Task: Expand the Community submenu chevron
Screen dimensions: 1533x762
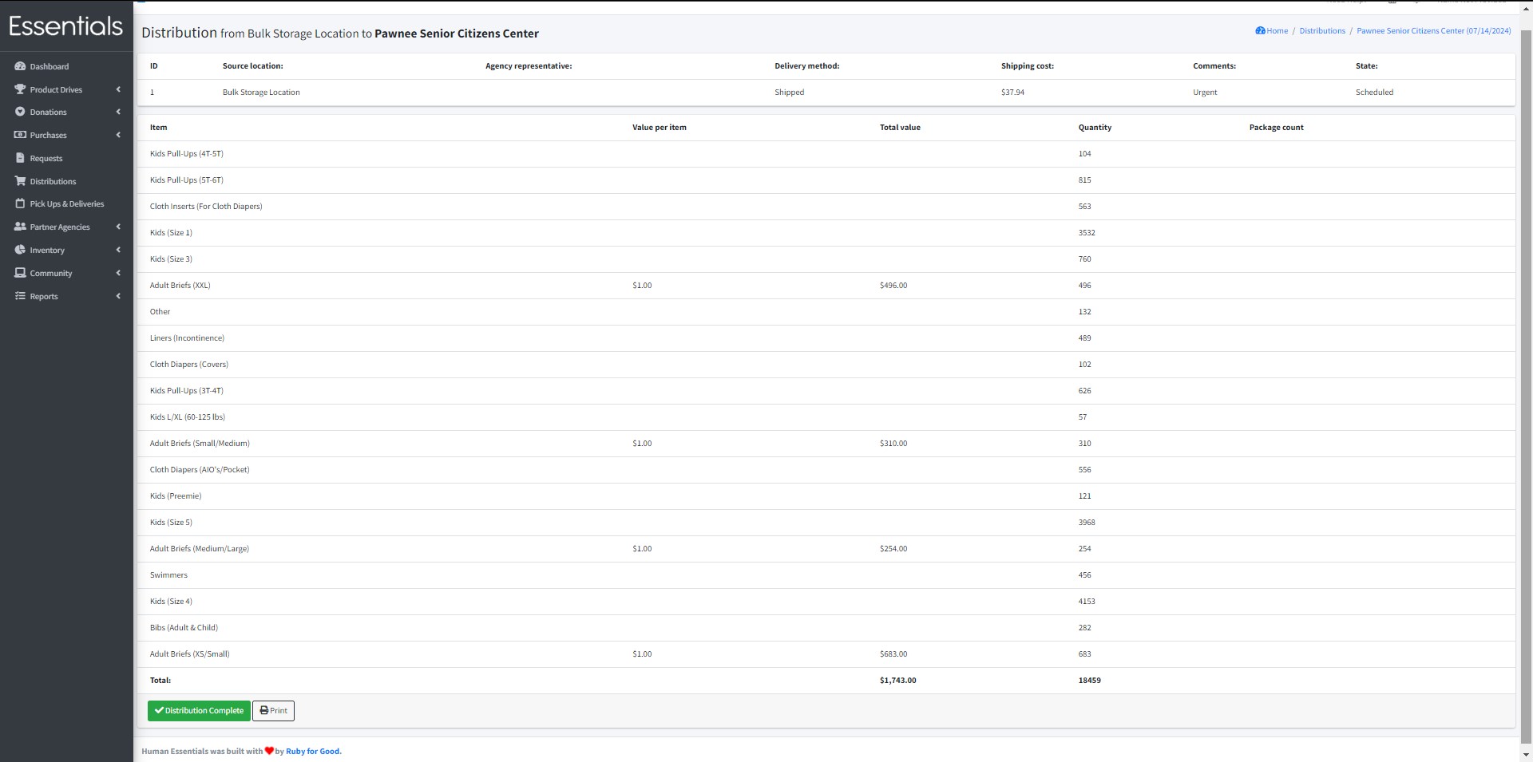Action: (x=118, y=273)
